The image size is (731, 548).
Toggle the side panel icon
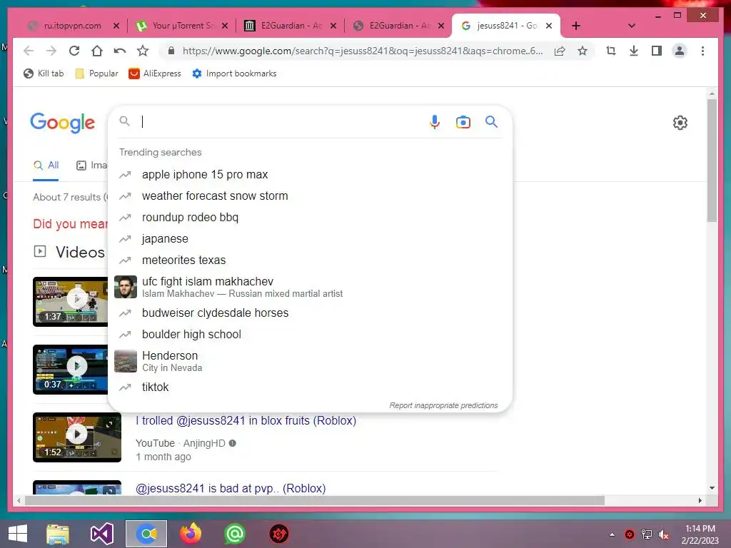click(657, 51)
